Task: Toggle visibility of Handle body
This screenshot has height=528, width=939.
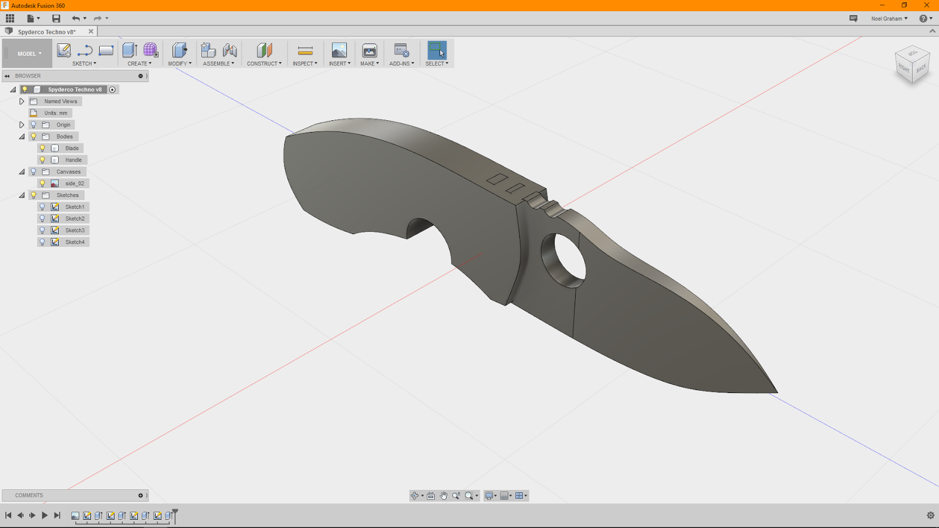Action: tap(42, 160)
